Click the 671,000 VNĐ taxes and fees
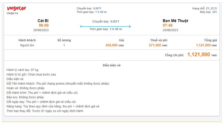 pyautogui.click(x=158, y=45)
